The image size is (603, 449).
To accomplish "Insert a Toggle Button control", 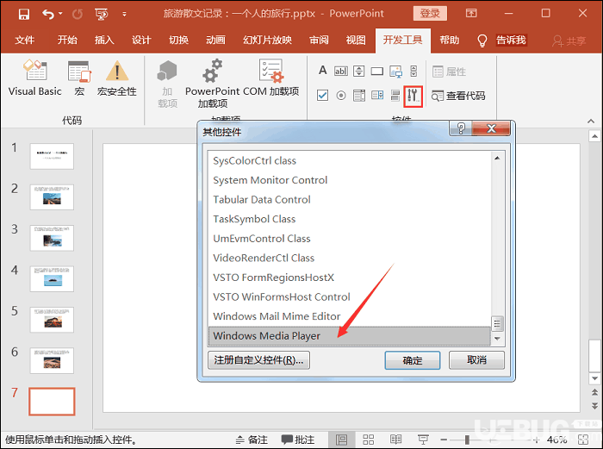I will click(x=395, y=95).
